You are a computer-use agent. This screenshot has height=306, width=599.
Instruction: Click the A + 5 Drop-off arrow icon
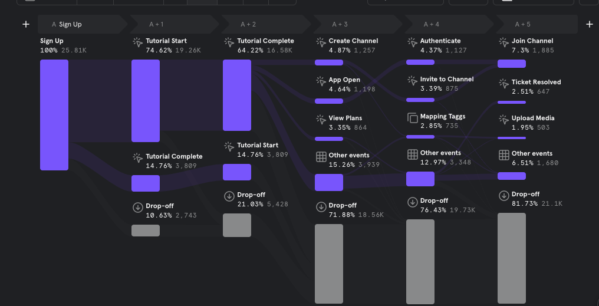click(x=504, y=196)
